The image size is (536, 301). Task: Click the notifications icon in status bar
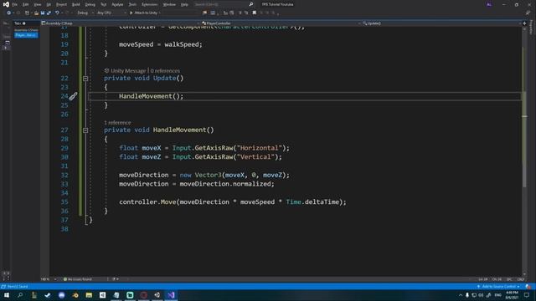pyautogui.click(x=528, y=286)
